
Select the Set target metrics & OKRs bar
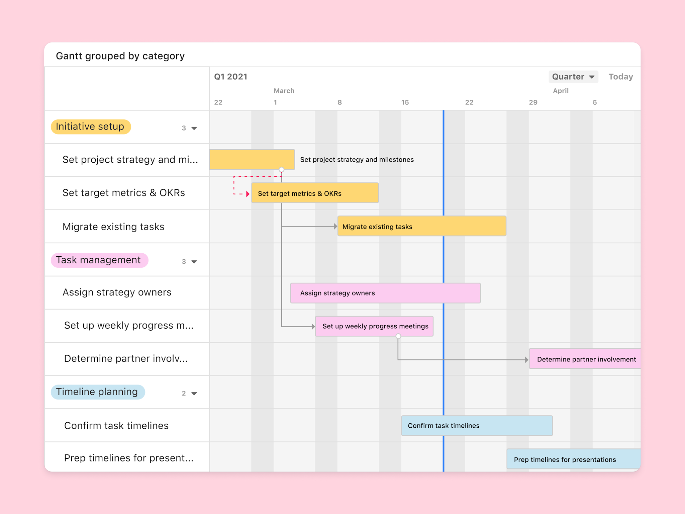coord(315,193)
